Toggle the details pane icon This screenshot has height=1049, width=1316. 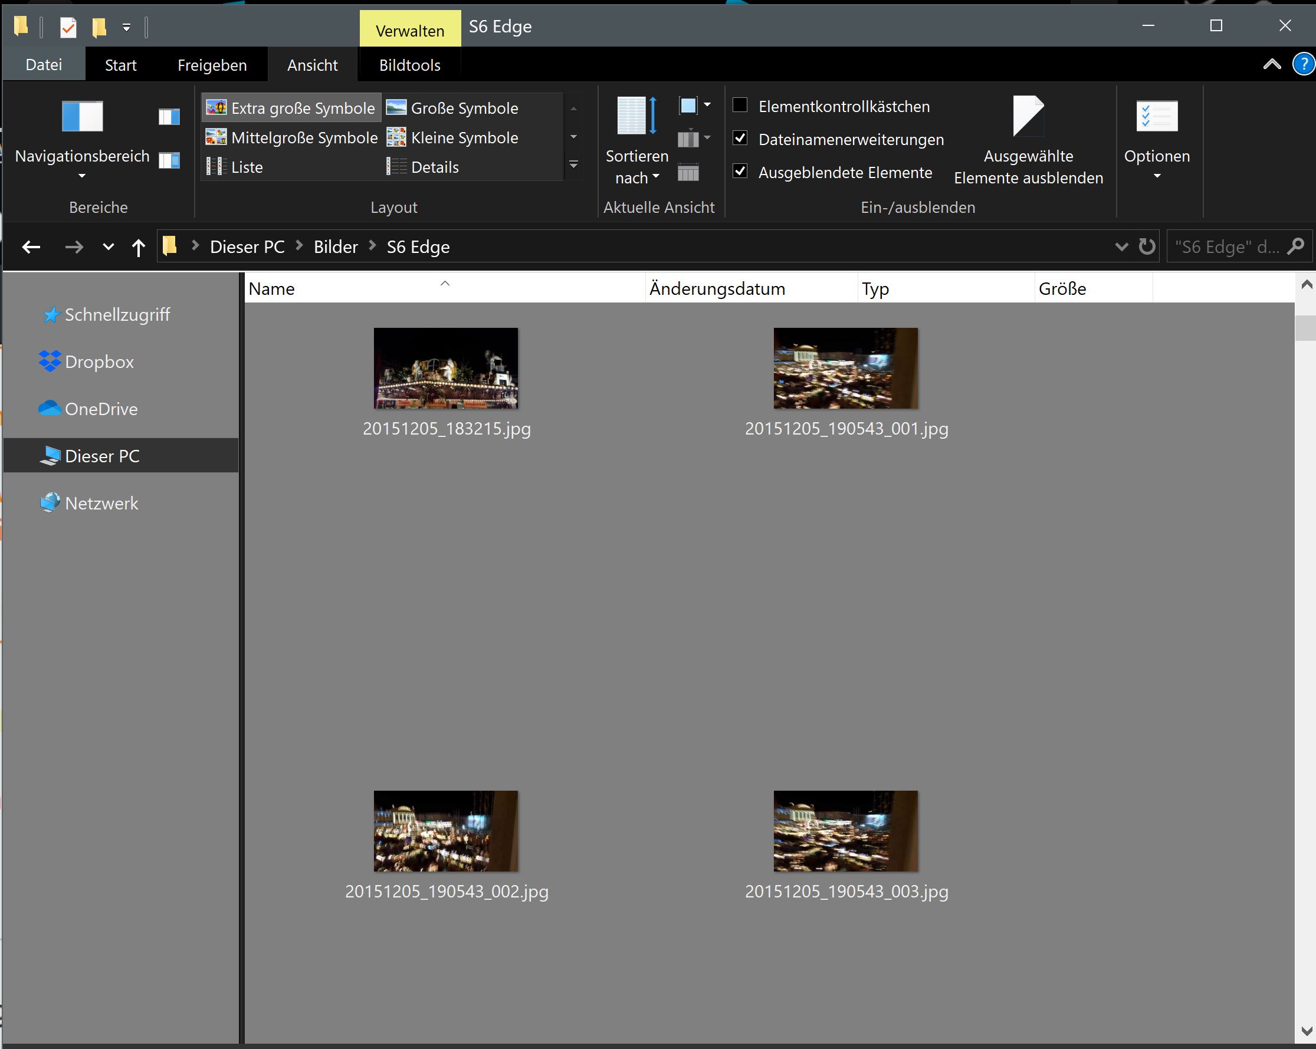coord(169,160)
